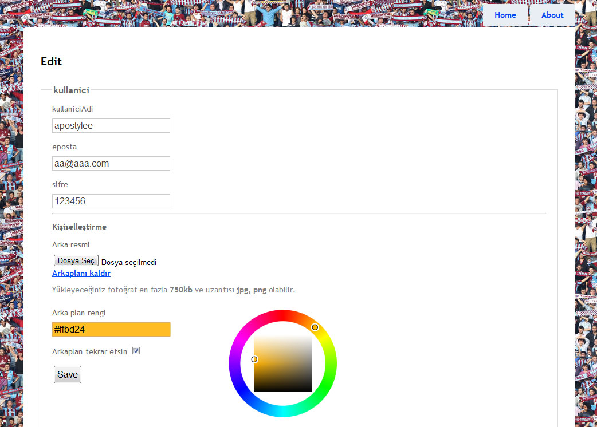Focus the eposta email input field
Image resolution: width=597 pixels, height=427 pixels.
(x=111, y=163)
